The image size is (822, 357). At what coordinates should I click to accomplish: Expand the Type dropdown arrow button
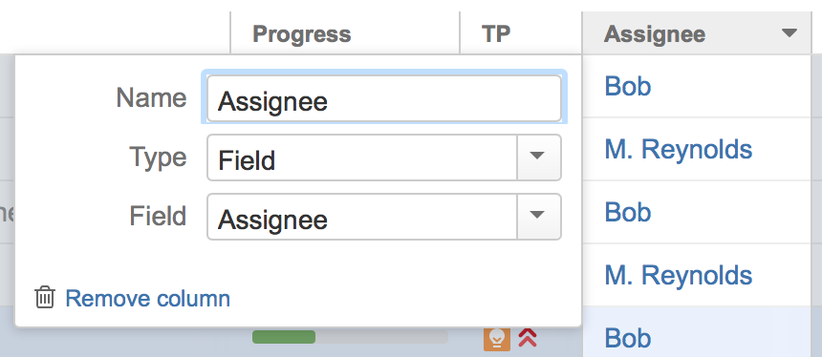click(539, 157)
